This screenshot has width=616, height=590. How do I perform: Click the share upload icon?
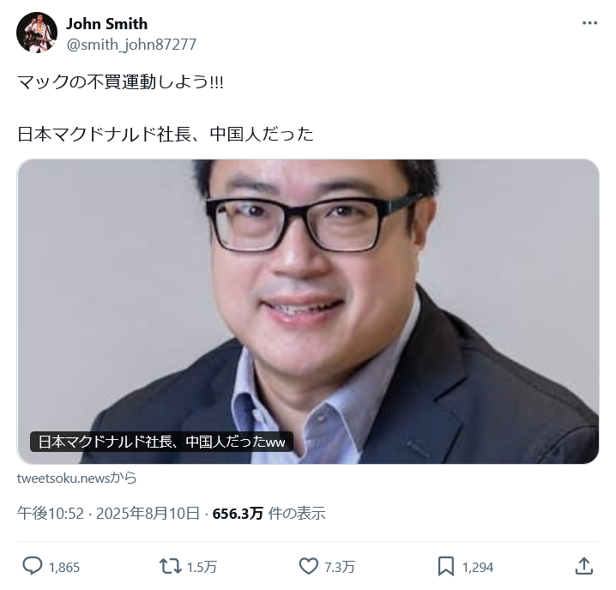coord(583,566)
